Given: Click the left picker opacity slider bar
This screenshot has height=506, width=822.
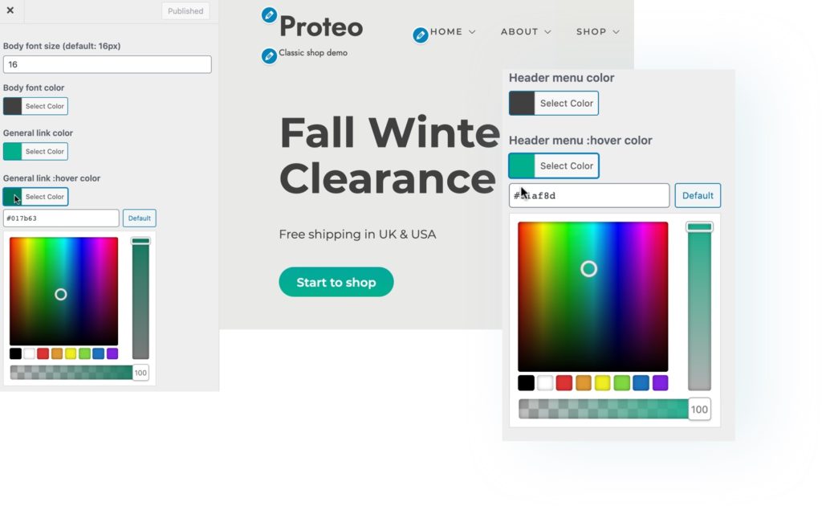Looking at the screenshot, I should click(x=71, y=373).
